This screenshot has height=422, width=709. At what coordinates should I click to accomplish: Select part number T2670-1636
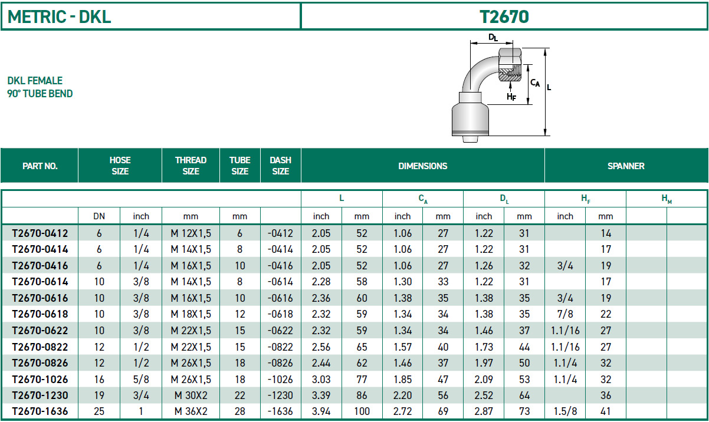[40, 411]
